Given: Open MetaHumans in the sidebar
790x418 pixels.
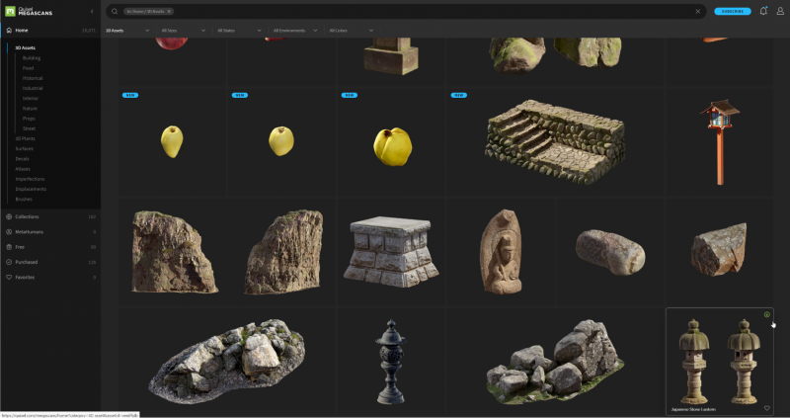Looking at the screenshot, I should [31, 231].
